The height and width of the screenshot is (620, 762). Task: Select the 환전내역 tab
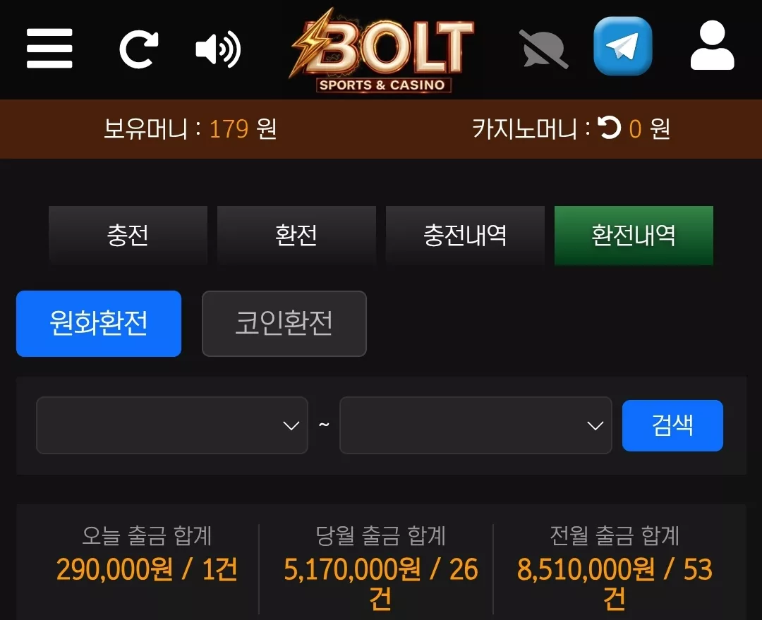[x=634, y=235]
